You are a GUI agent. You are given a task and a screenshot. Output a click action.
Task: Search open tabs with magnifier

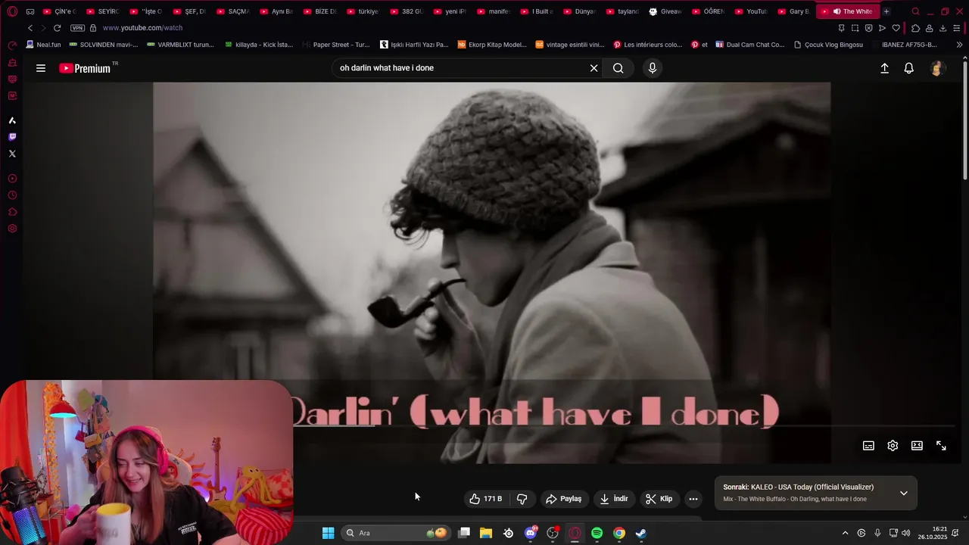(915, 11)
